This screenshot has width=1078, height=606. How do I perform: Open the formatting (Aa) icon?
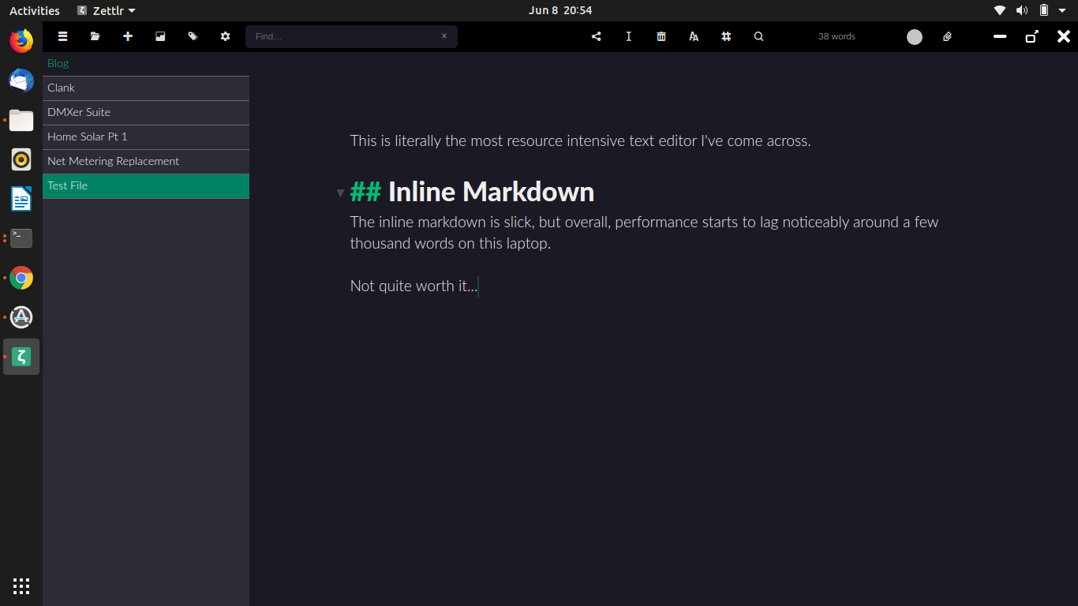pos(694,36)
